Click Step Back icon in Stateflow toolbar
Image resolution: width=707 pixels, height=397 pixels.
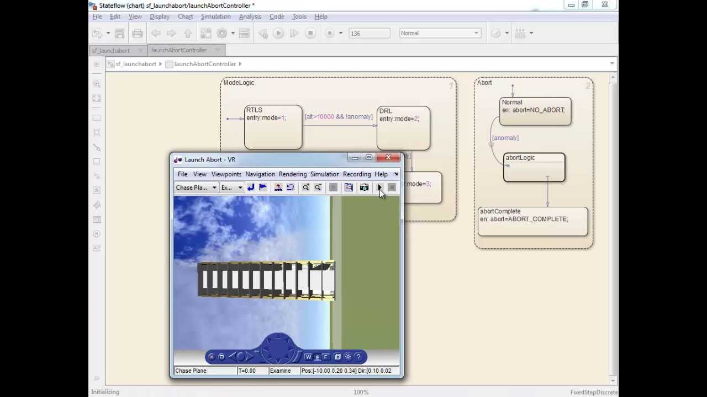pos(263,33)
